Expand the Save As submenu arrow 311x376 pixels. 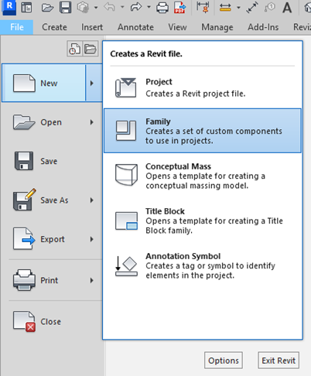tap(92, 200)
